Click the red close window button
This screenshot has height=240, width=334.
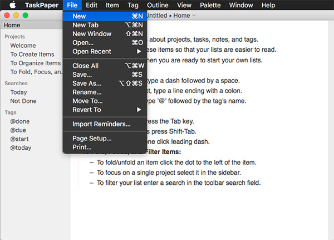coord(7,16)
